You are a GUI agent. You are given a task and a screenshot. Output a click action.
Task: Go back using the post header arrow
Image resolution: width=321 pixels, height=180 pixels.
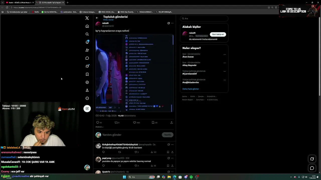pyautogui.click(x=97, y=18)
